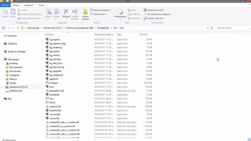Open Vídeos in the navigation pane
The width and height of the screenshot is (251, 141).
13,83
